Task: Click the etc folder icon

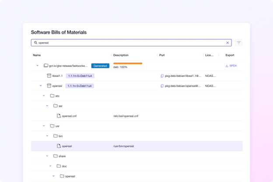Action: [x=52, y=96]
